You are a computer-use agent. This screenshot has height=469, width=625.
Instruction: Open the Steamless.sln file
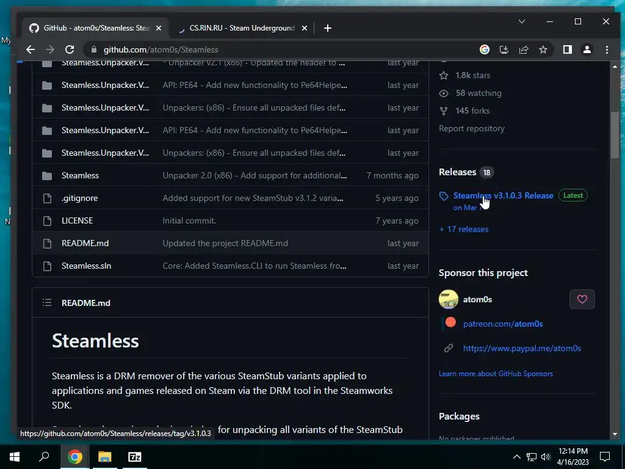[87, 266]
